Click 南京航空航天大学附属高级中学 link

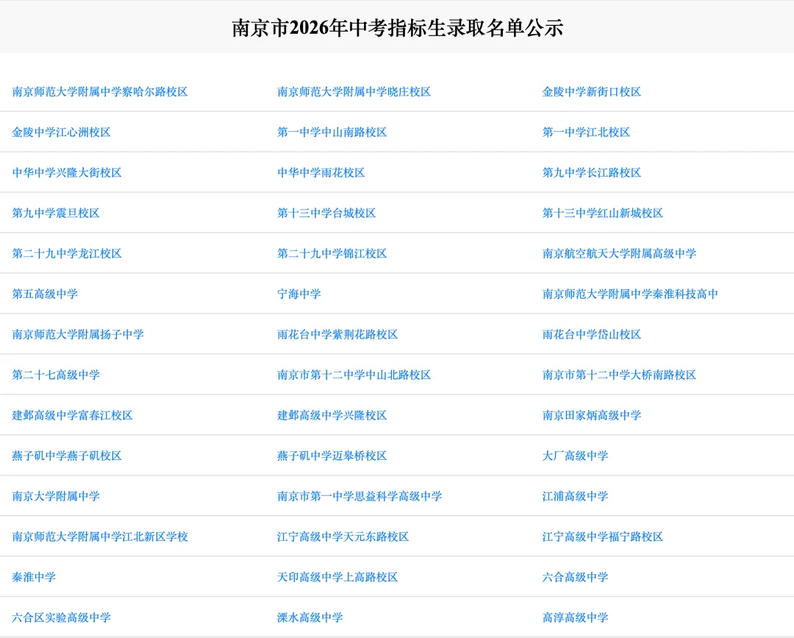click(619, 253)
